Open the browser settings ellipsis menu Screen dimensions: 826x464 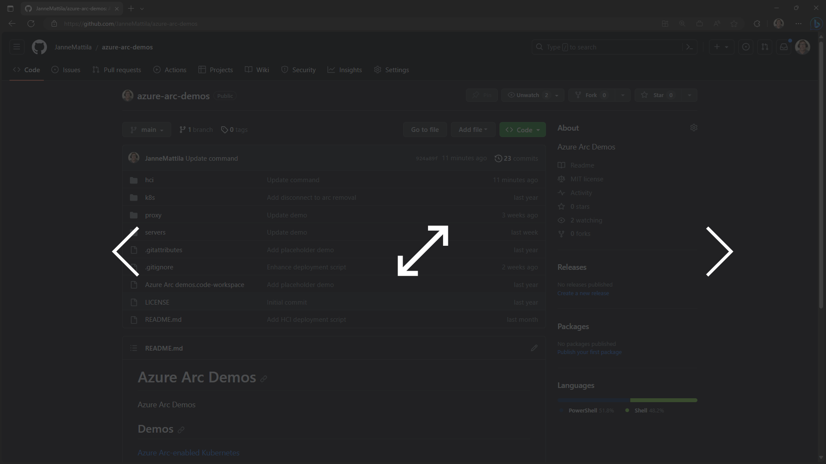(x=798, y=24)
